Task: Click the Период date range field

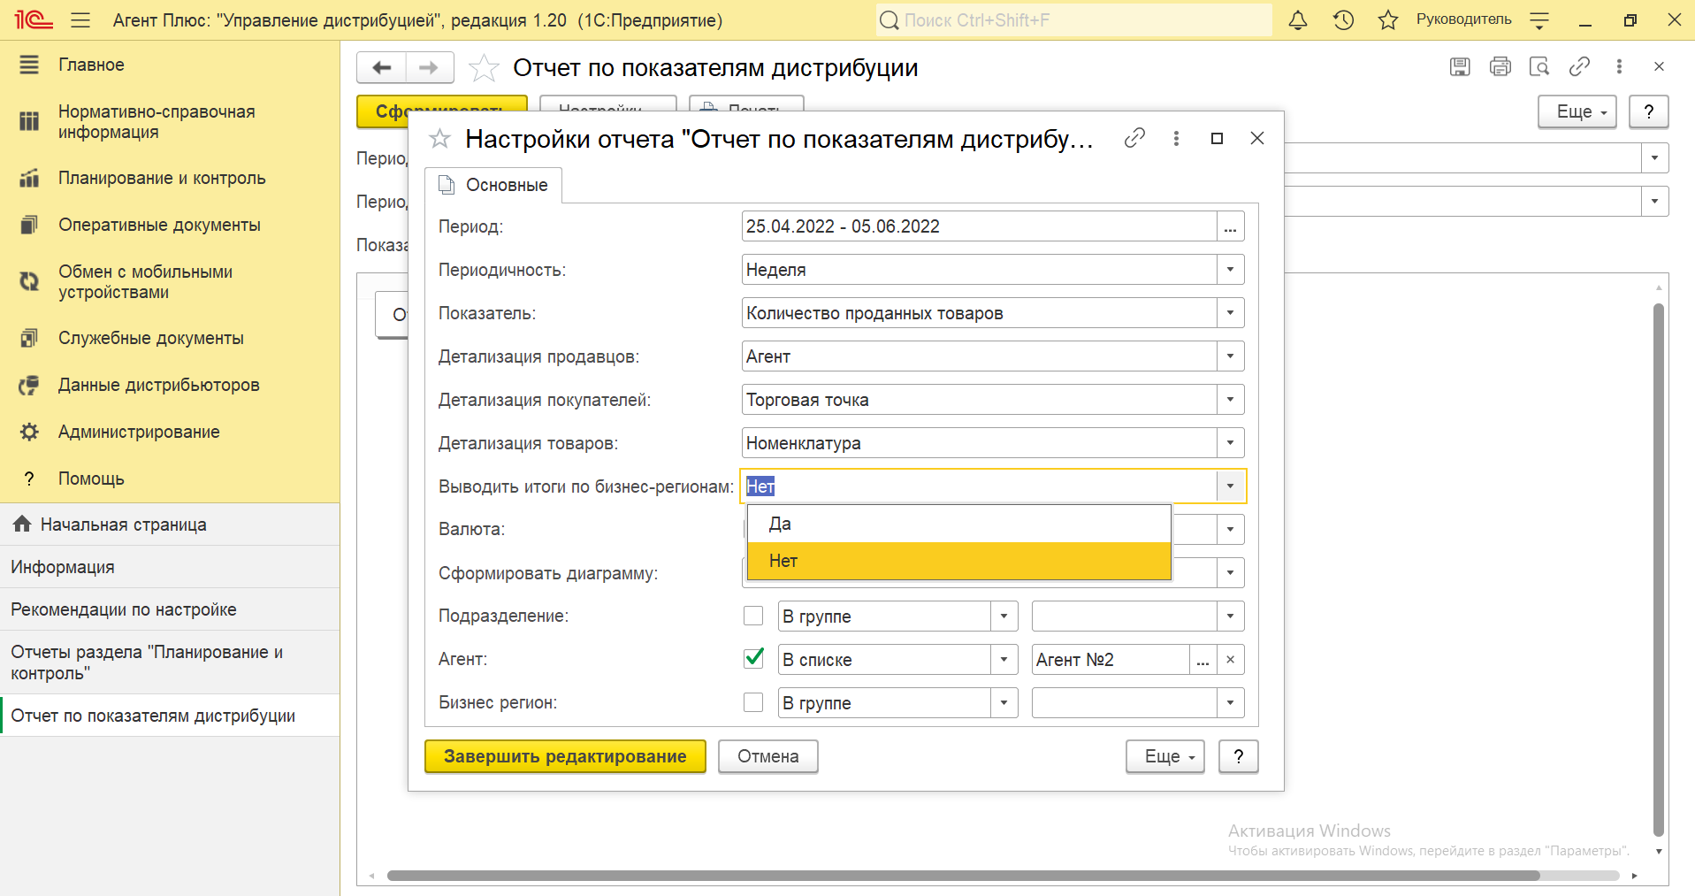Action: tap(979, 226)
